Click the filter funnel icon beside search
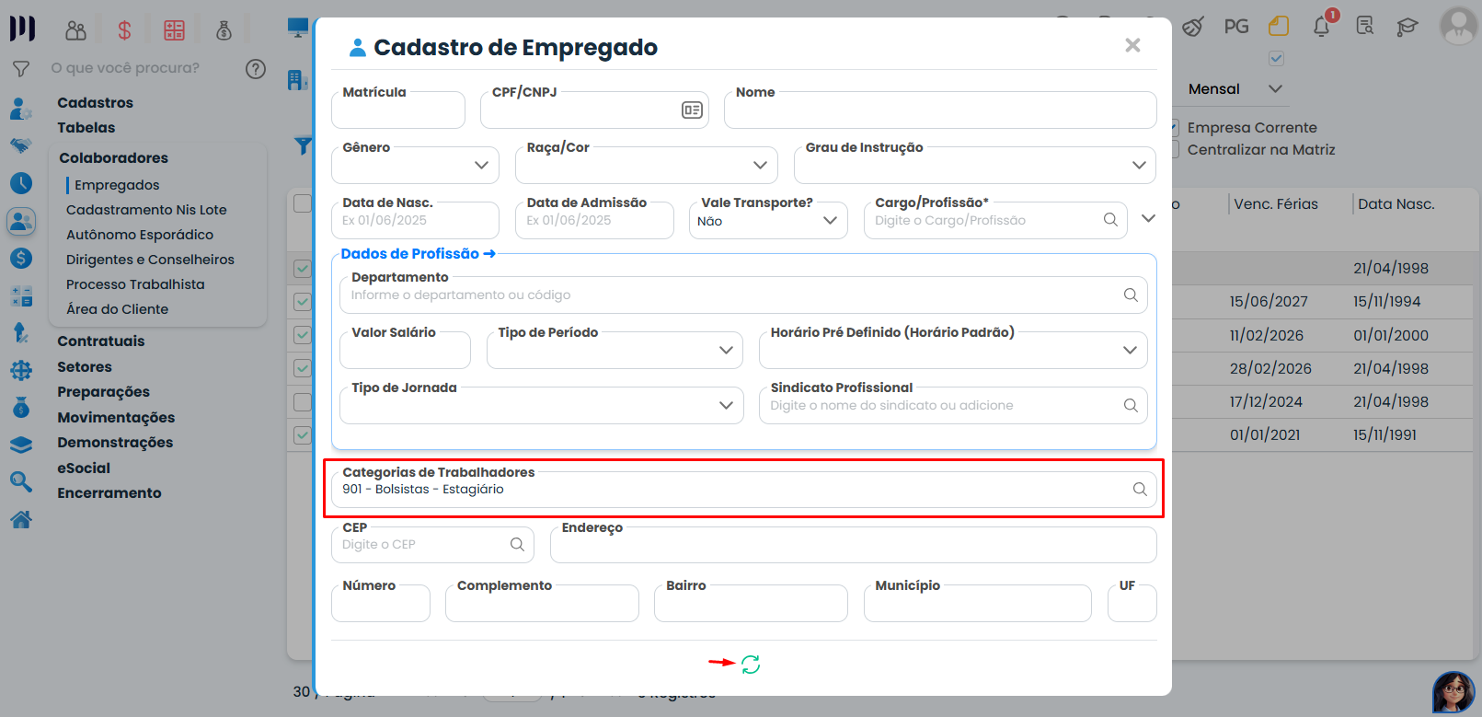The height and width of the screenshot is (717, 1482). coord(21,68)
